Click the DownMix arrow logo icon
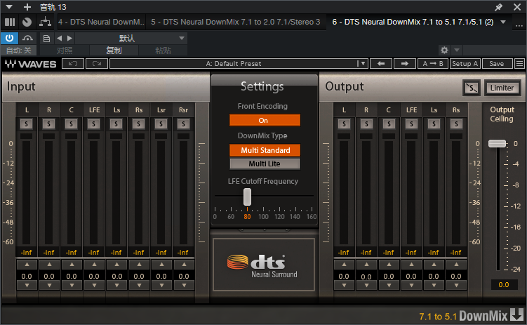527x325 pixels. tap(517, 315)
